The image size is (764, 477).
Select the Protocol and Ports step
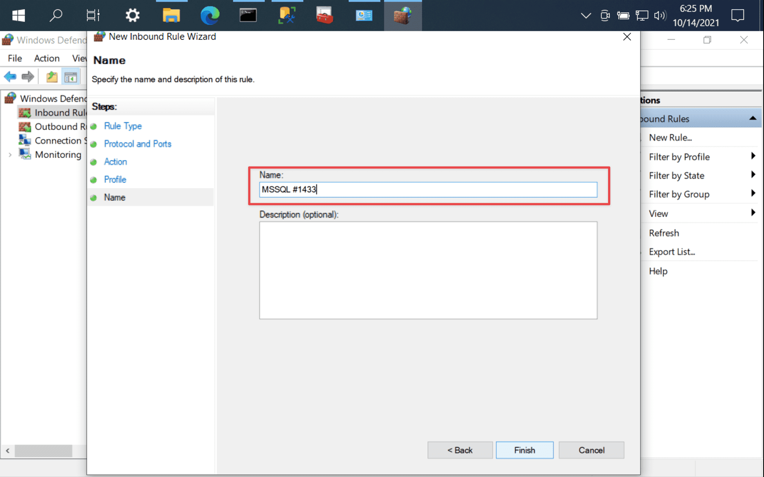[138, 143]
